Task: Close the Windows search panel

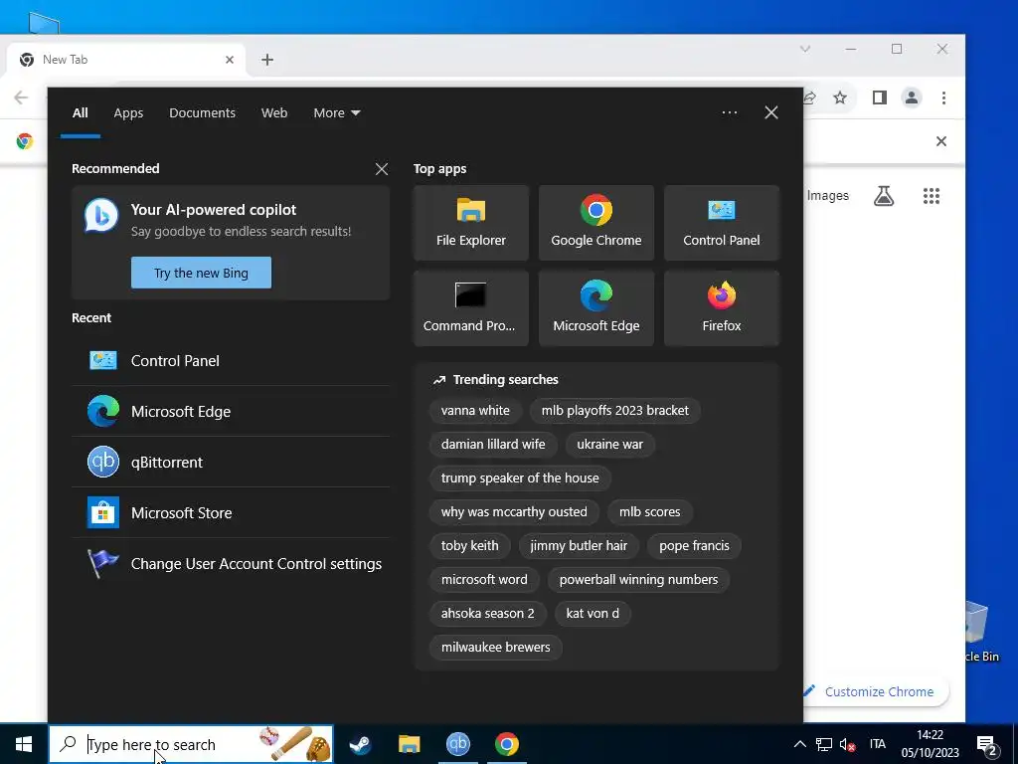Action: (x=771, y=112)
